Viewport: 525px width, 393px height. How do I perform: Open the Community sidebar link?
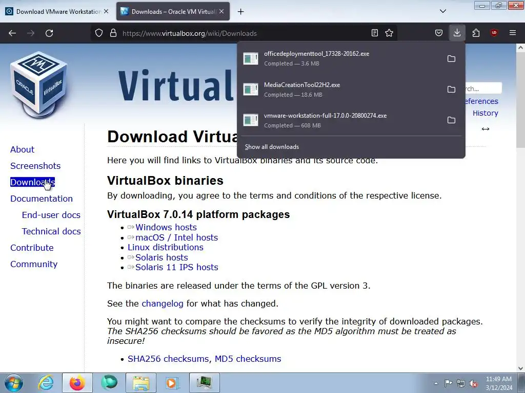pyautogui.click(x=34, y=264)
